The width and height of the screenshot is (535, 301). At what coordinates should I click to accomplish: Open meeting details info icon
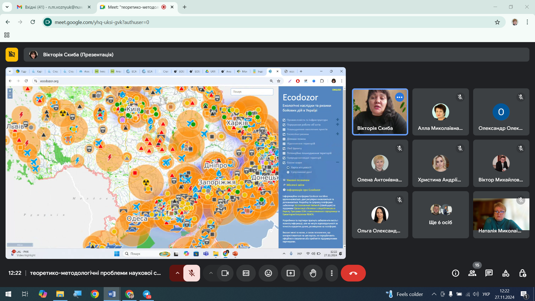coord(456,273)
